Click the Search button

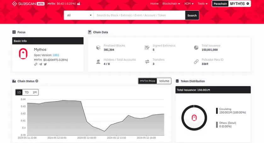[x=192, y=15]
